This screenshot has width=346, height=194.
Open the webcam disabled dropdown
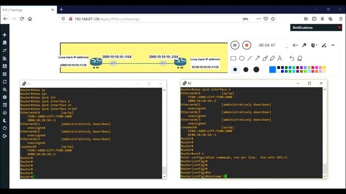(314, 45)
